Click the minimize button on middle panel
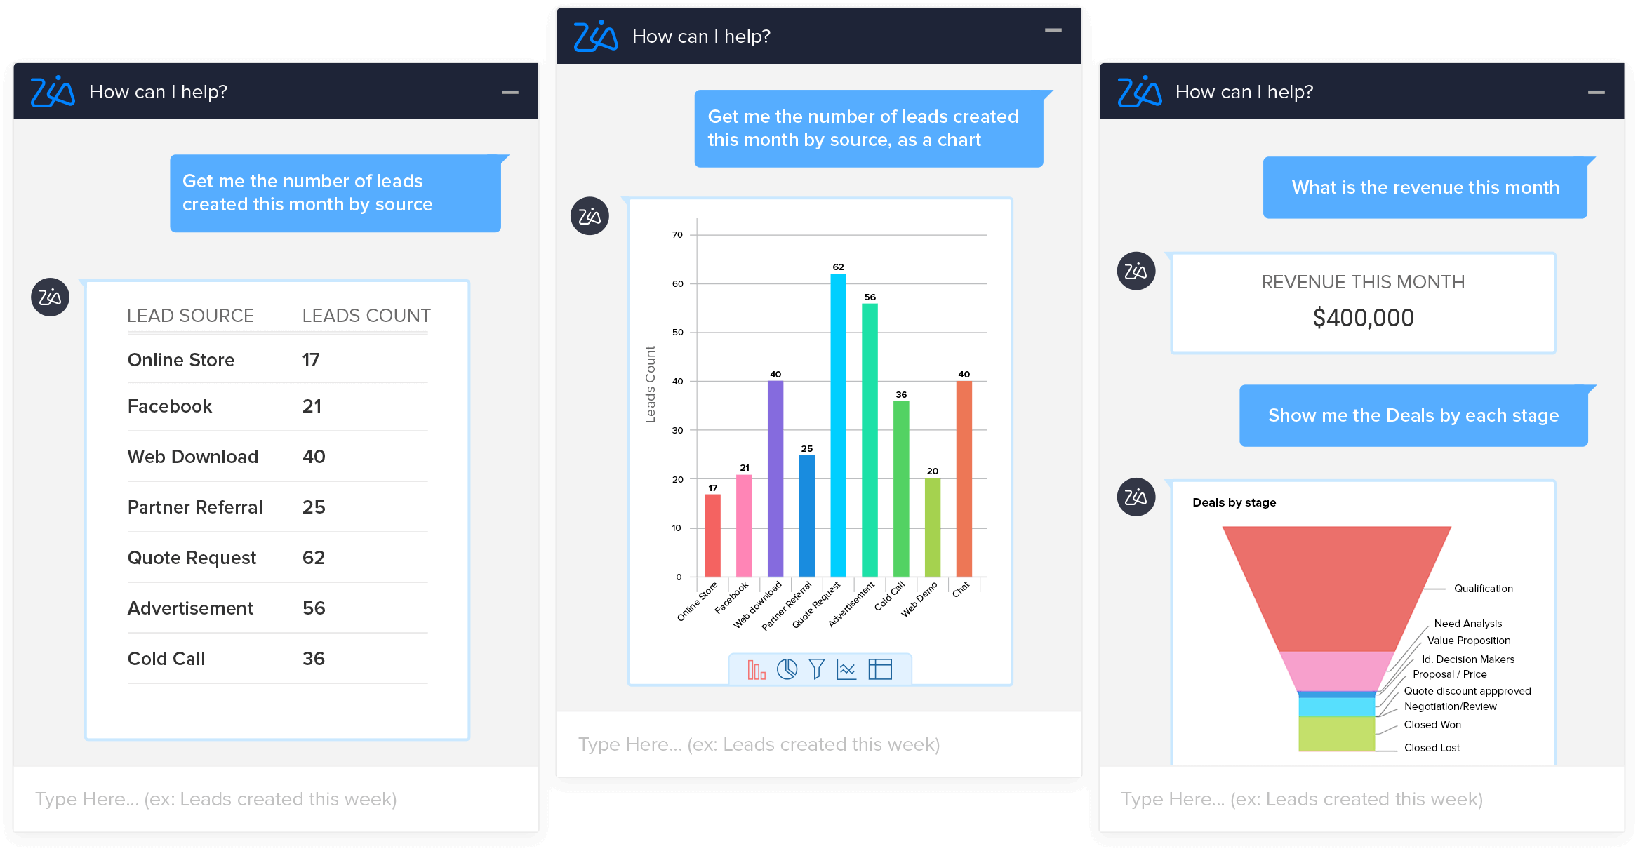The height and width of the screenshot is (851, 1638). [1056, 30]
